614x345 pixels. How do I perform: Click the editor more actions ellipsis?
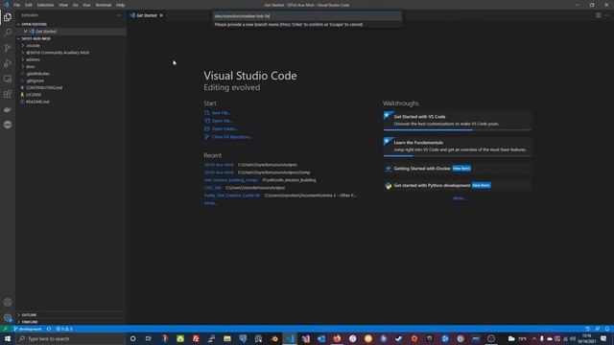coord(607,15)
